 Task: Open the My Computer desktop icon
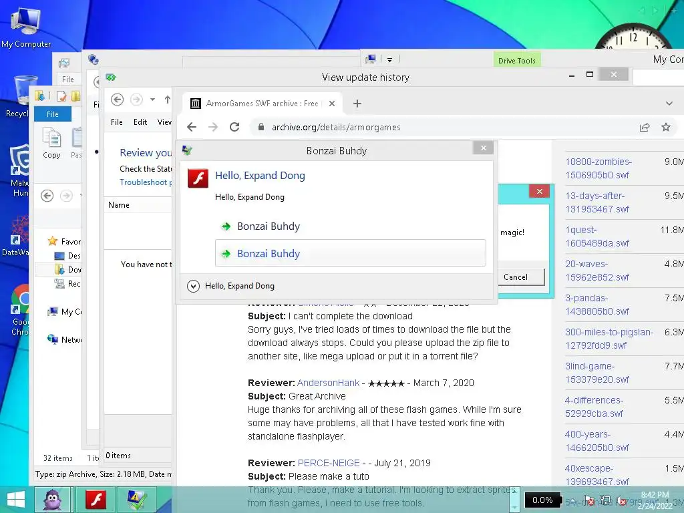[26, 27]
